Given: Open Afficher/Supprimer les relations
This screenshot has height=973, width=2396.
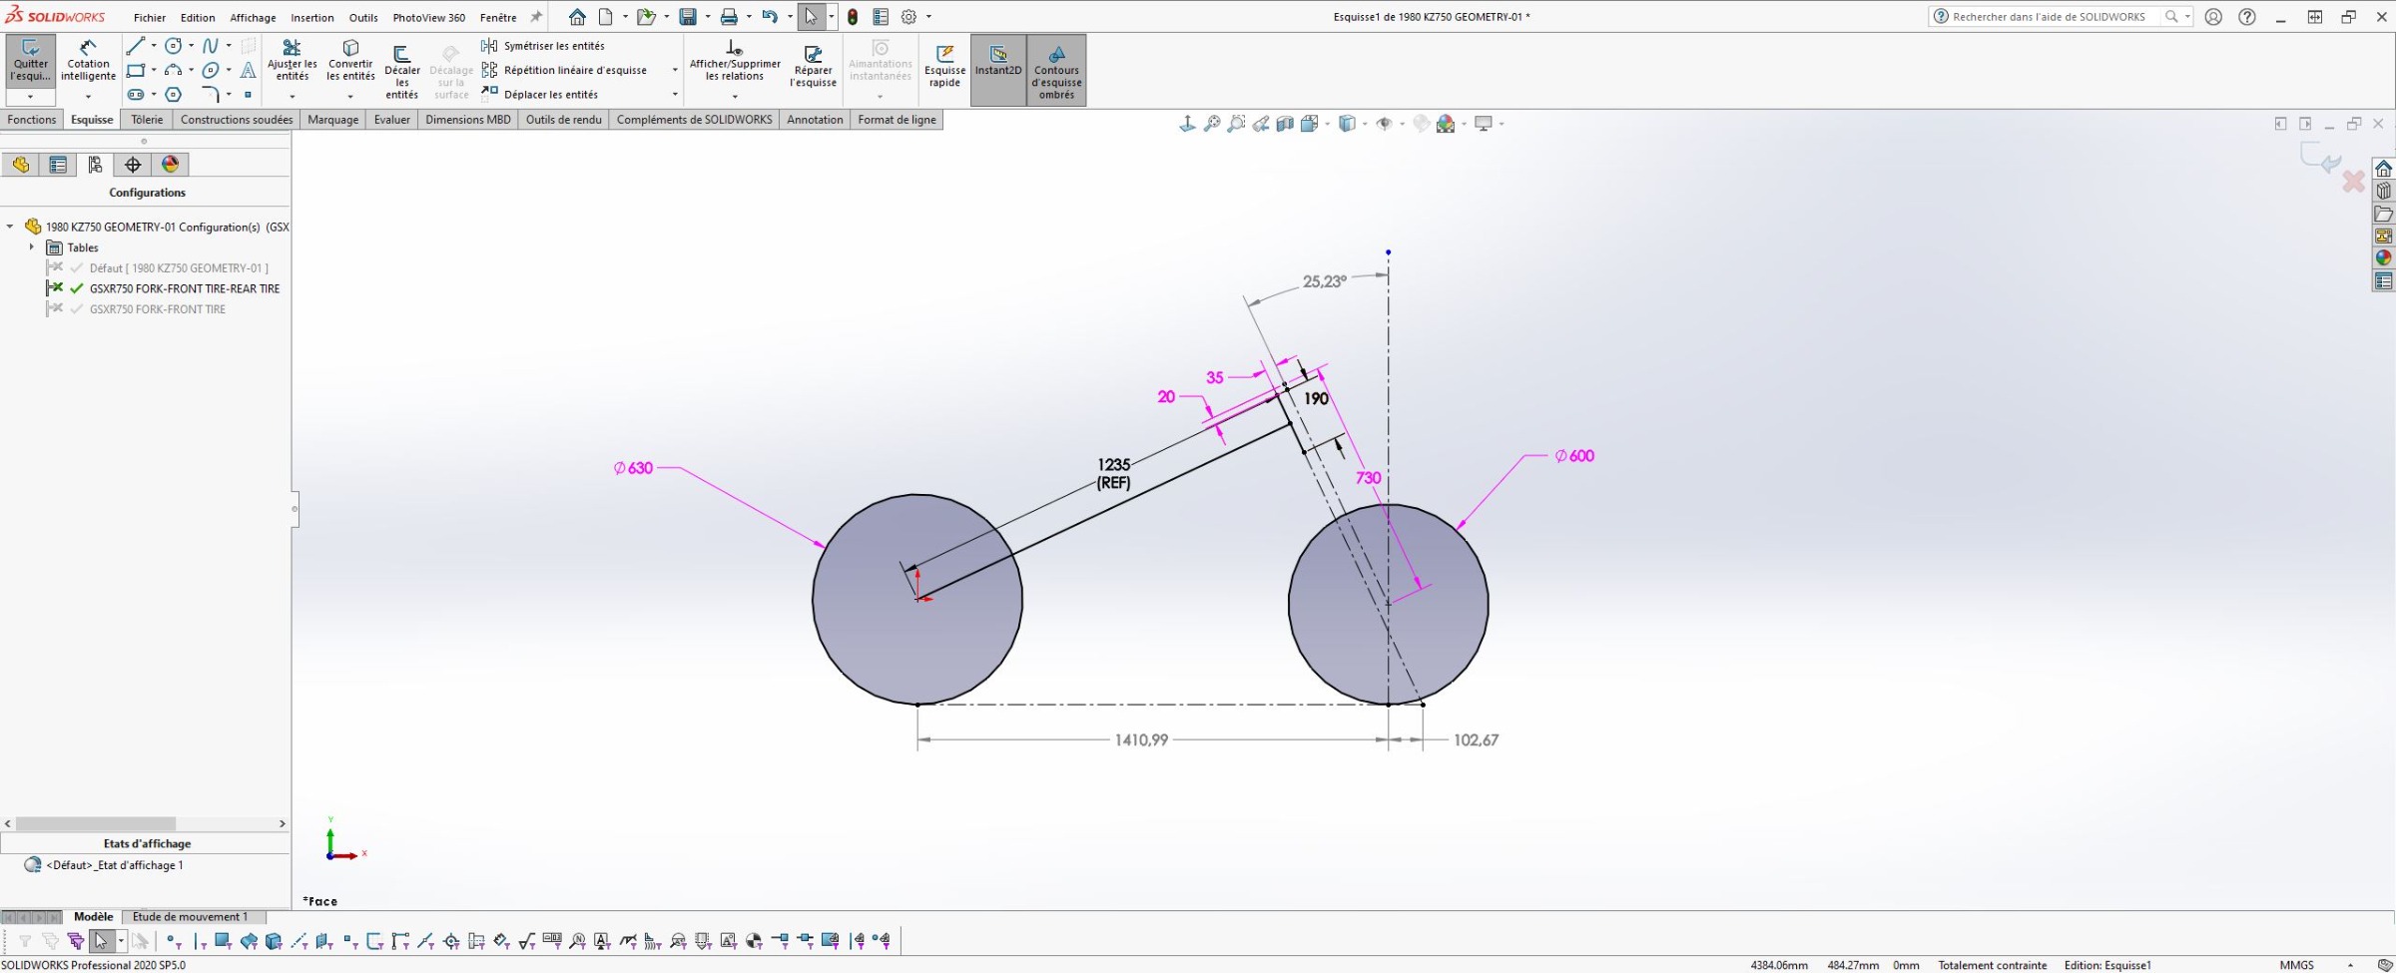Looking at the screenshot, I should pyautogui.click(x=735, y=61).
